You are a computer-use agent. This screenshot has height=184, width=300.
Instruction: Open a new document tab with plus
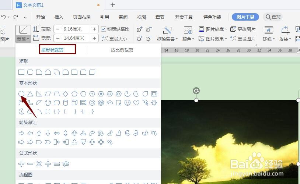(113, 5)
